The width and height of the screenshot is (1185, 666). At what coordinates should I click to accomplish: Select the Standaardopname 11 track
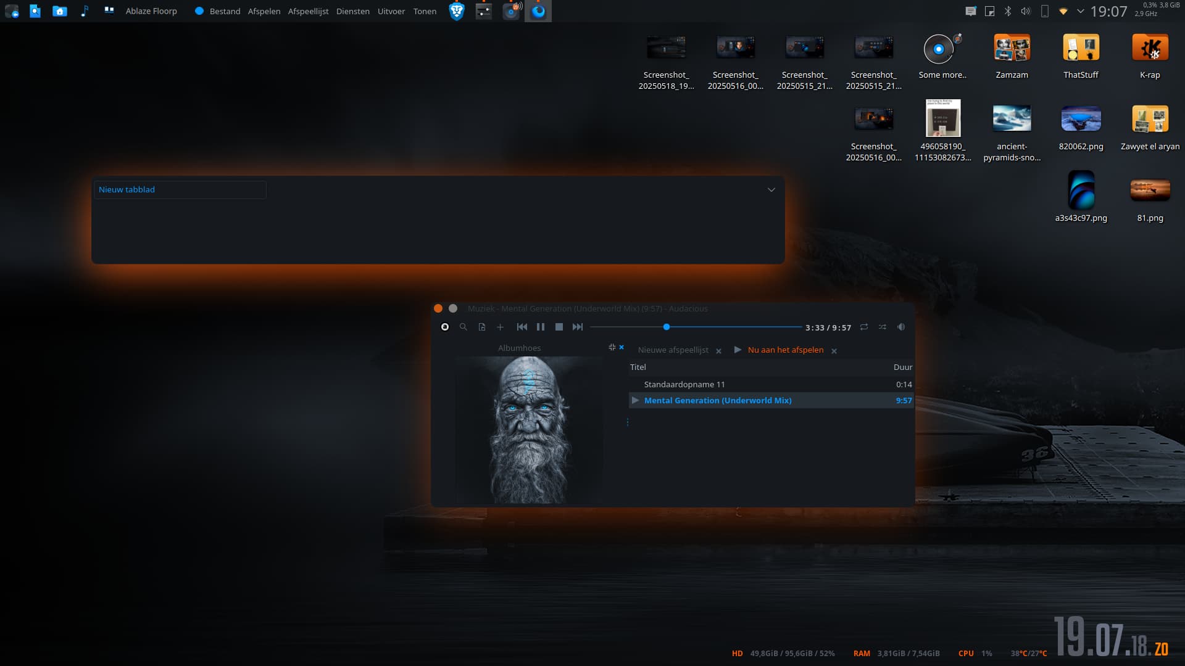[x=771, y=384]
